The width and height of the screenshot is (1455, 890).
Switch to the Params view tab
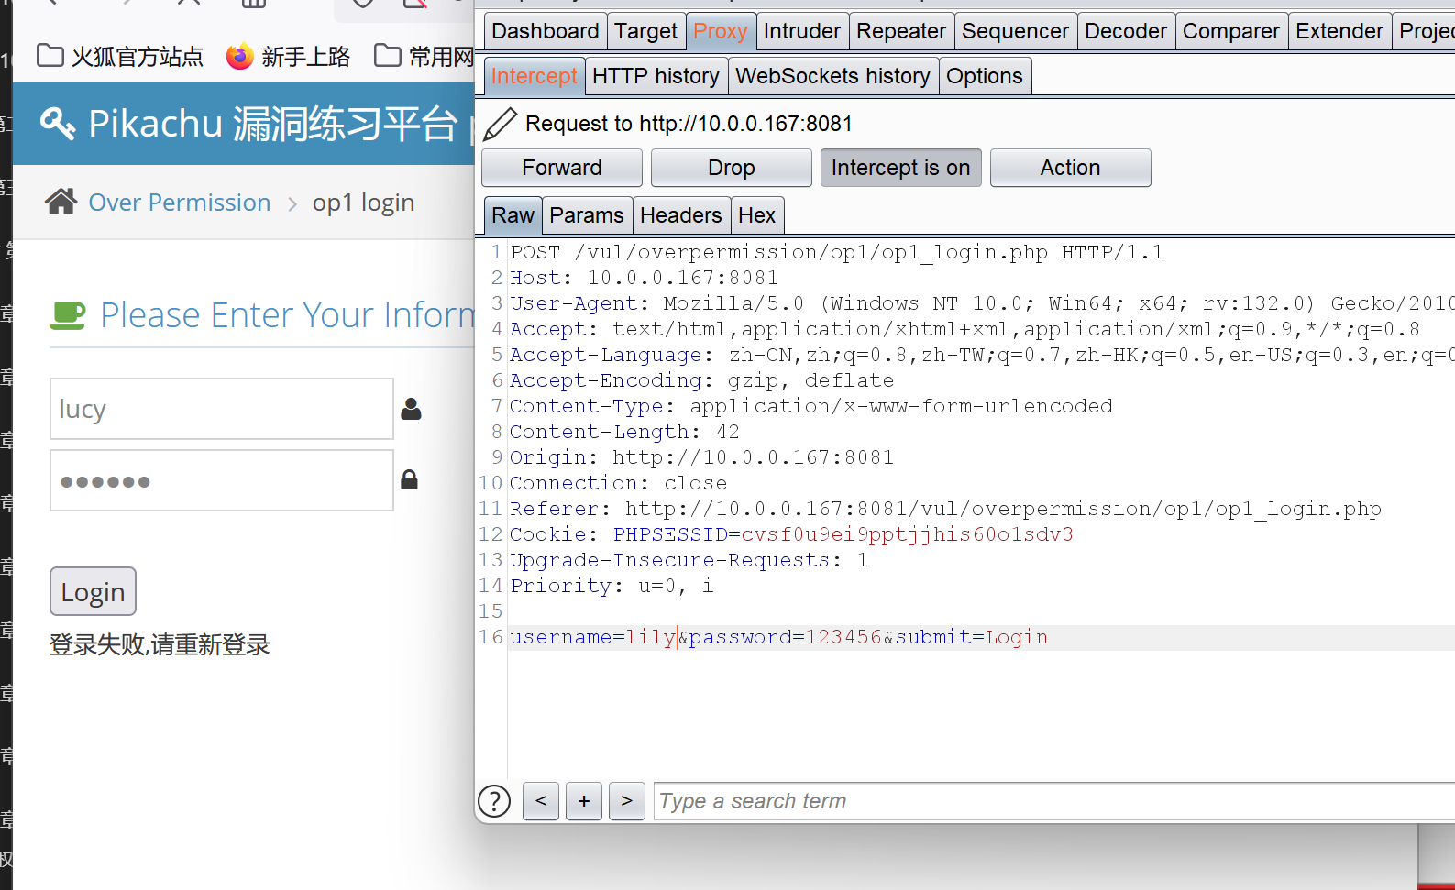pos(587,215)
